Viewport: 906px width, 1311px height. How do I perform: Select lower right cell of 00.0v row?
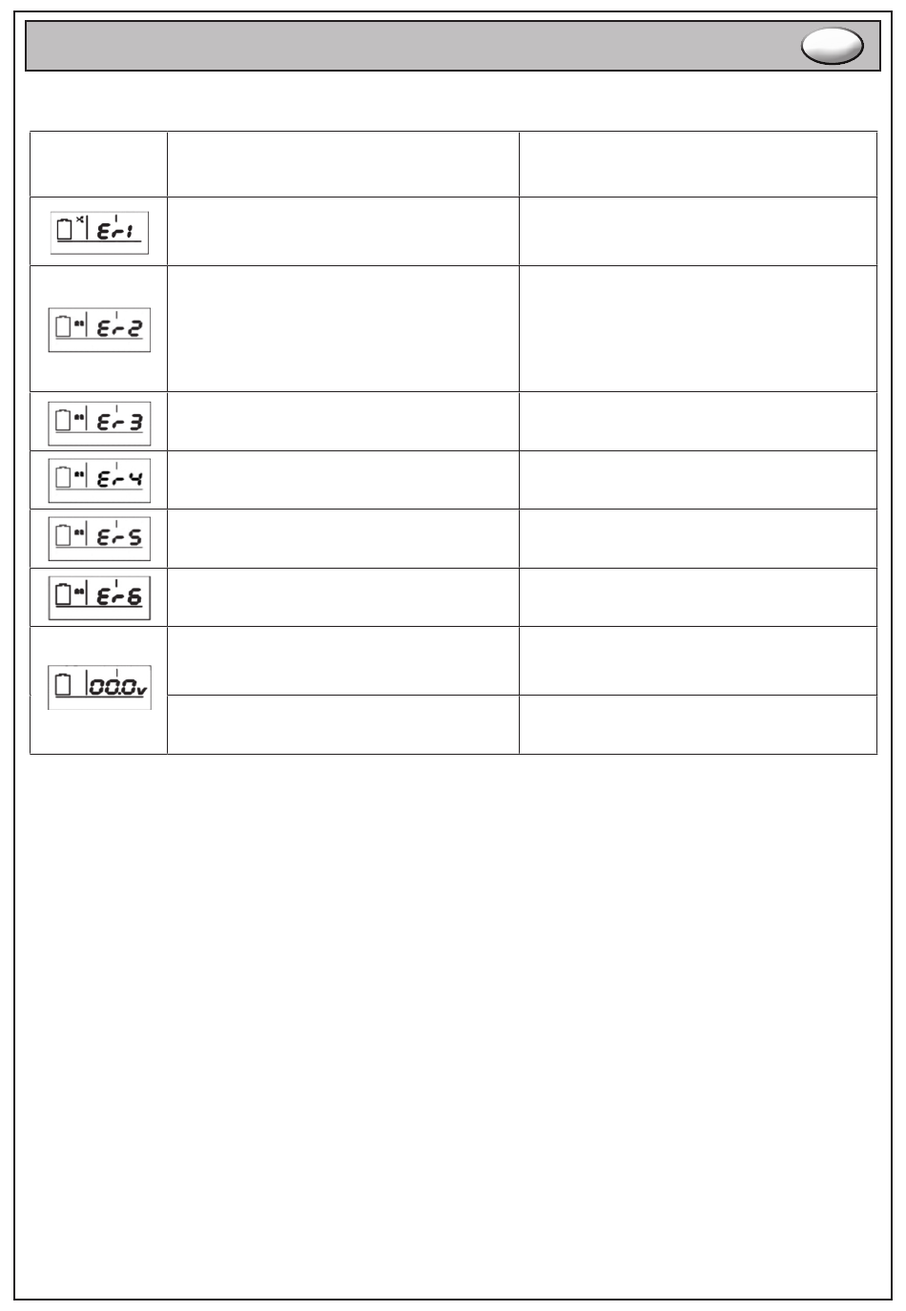698,725
